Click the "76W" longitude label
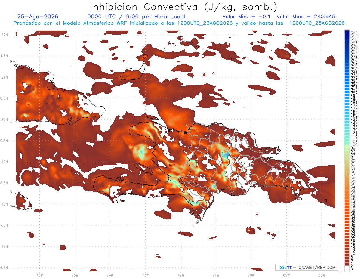 pyautogui.click(x=39, y=275)
